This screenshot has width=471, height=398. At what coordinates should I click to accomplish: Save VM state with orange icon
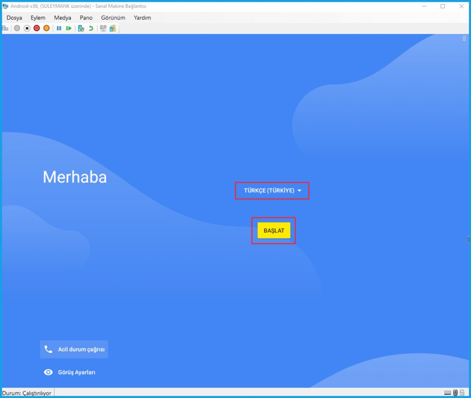click(46, 28)
